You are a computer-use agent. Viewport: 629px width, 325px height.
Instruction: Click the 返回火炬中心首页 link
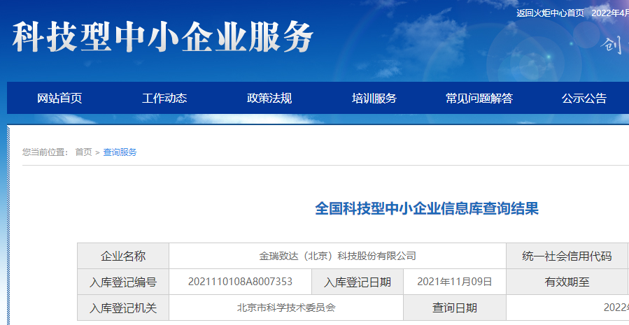click(x=550, y=13)
